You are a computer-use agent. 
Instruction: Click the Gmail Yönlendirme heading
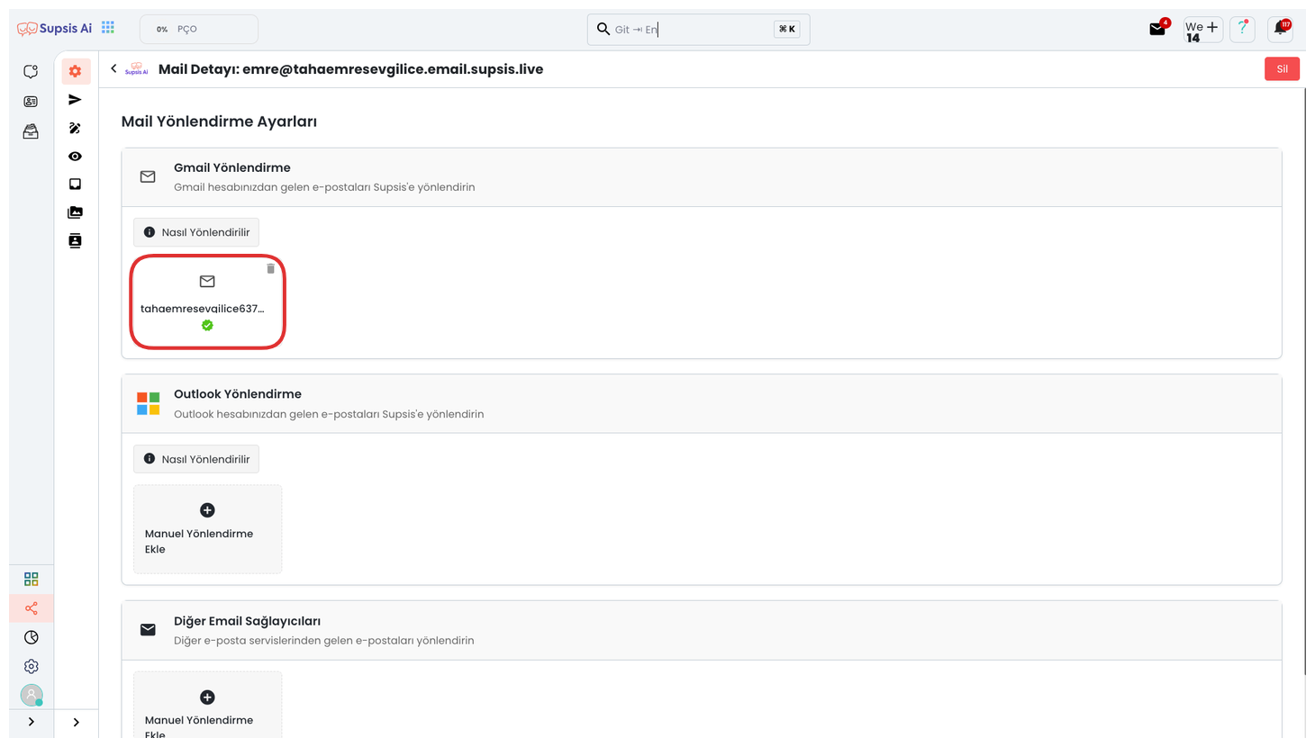coord(232,167)
